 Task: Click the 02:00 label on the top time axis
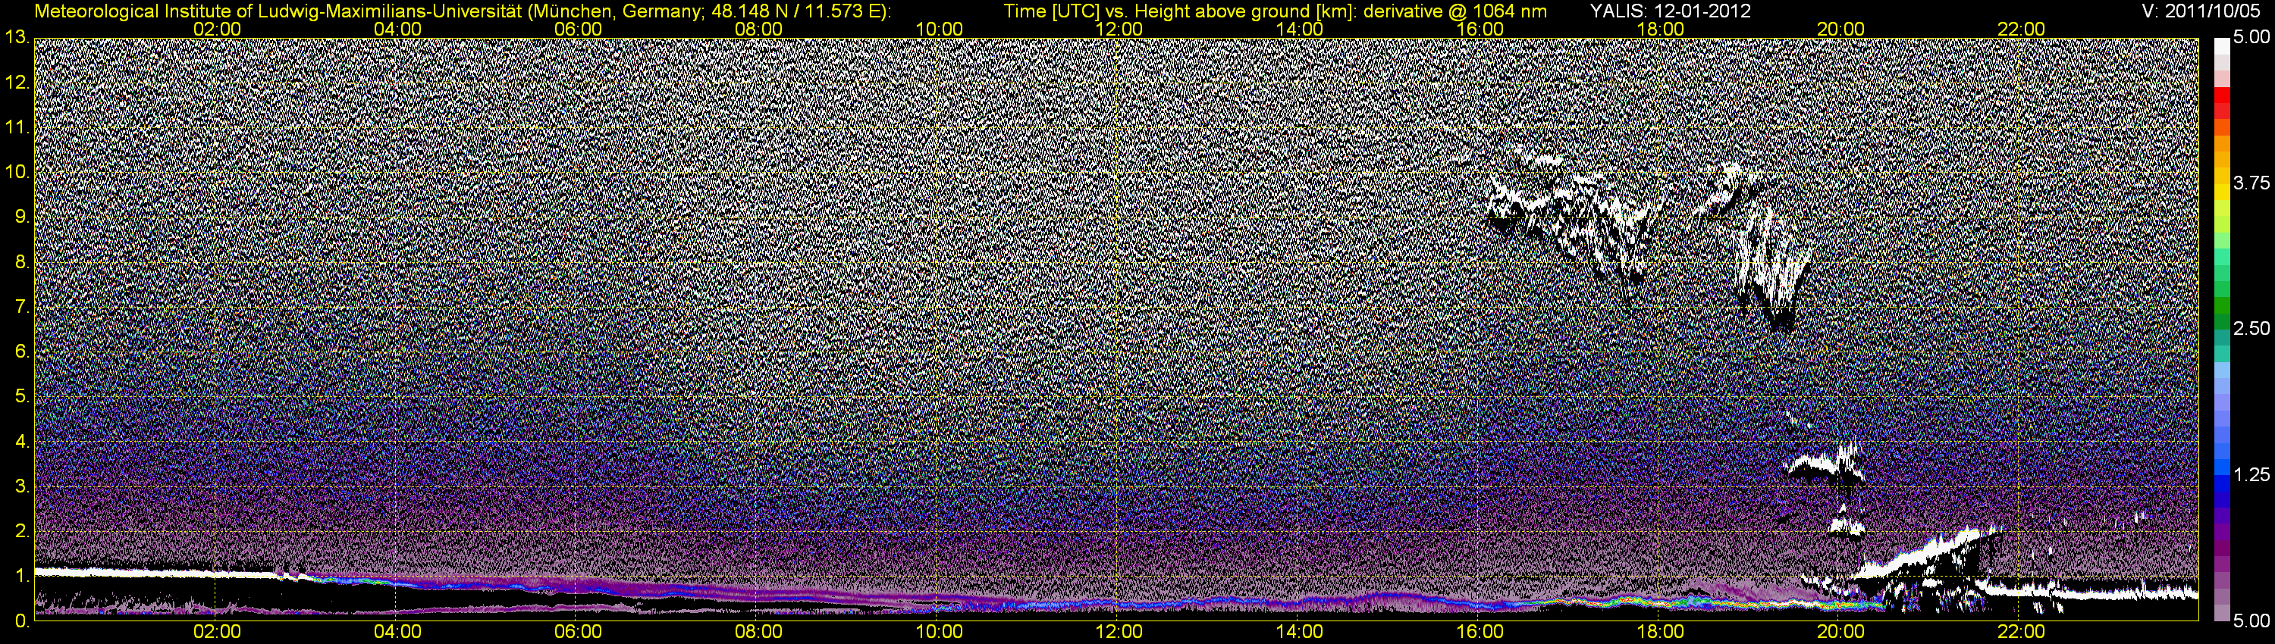tap(217, 29)
